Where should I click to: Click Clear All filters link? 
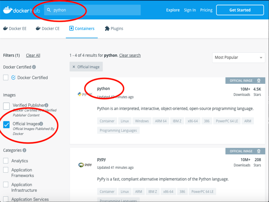[33, 55]
